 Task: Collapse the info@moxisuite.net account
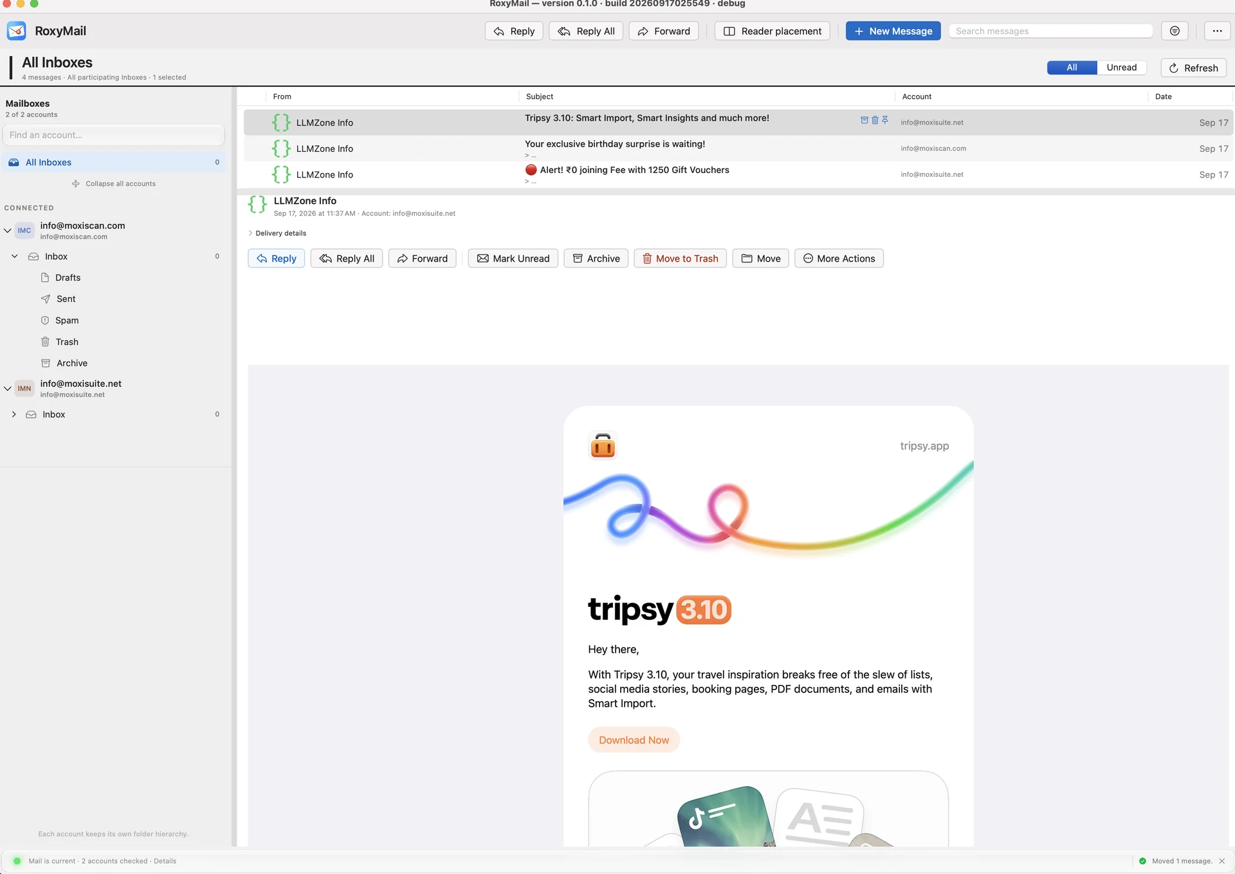coord(7,388)
